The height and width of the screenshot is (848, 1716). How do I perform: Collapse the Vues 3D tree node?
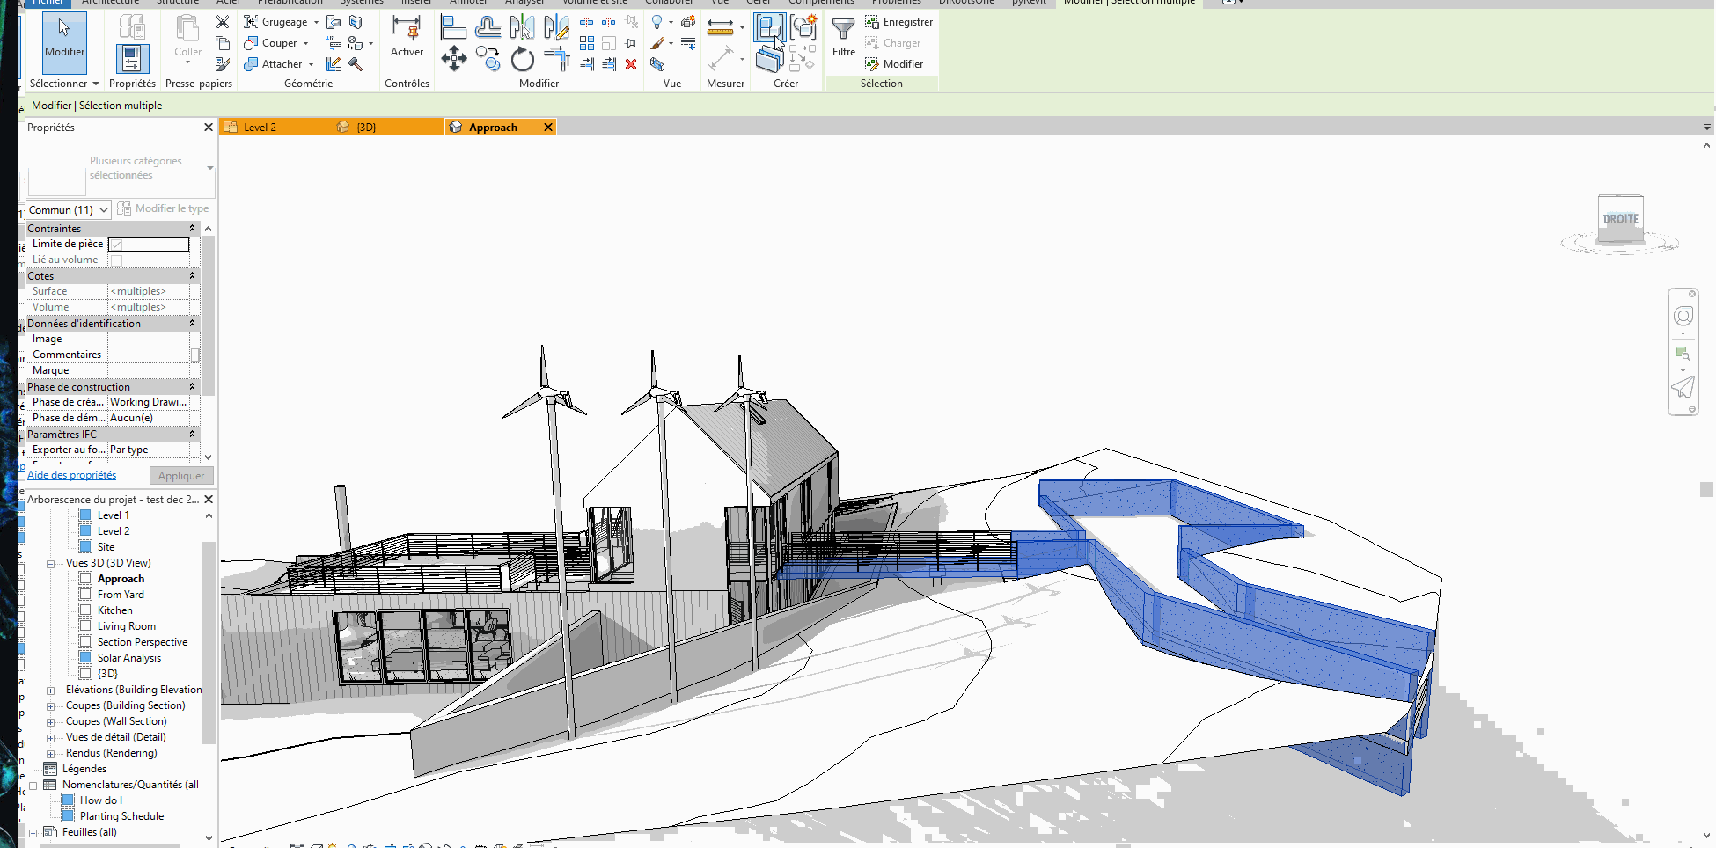point(50,564)
